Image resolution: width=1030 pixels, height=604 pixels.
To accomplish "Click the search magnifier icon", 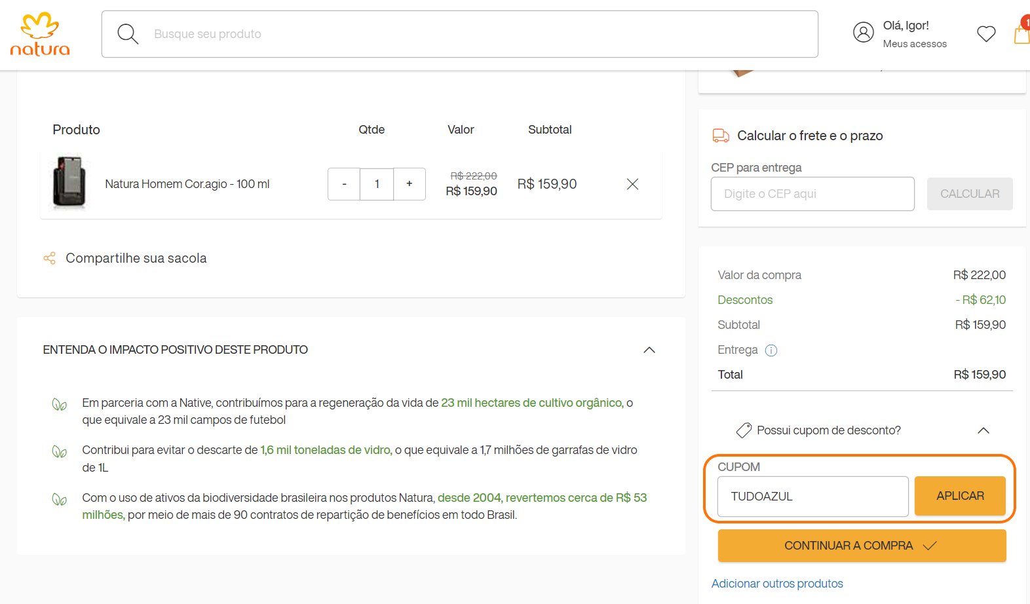I will 127,34.
